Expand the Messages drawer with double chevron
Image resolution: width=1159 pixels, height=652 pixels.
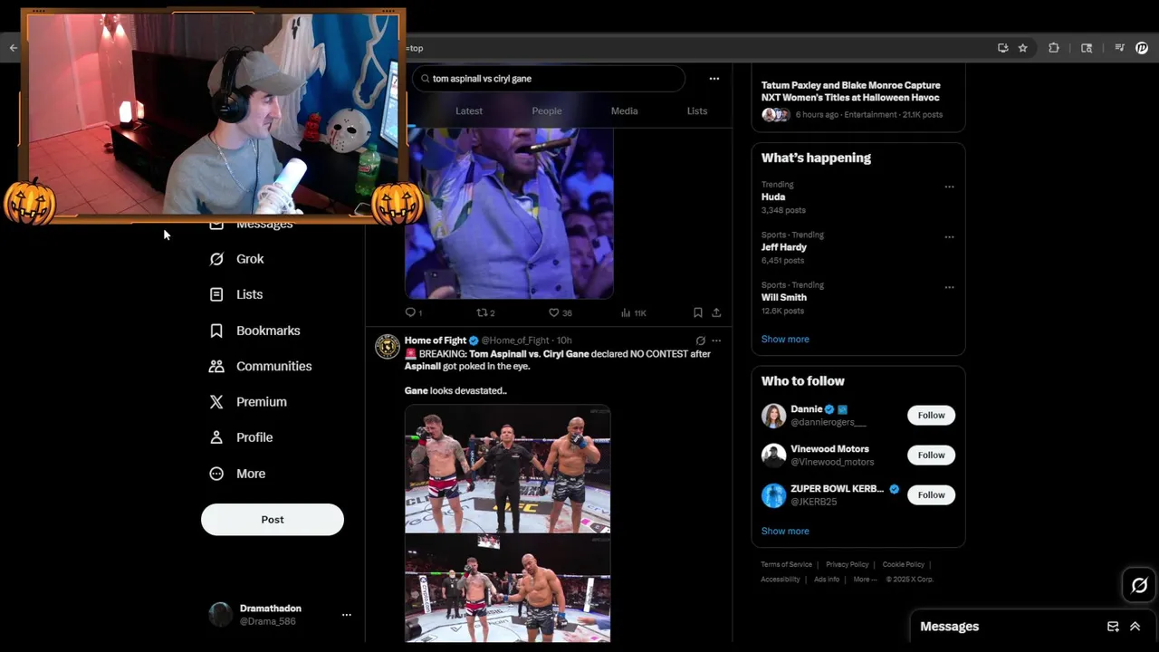pos(1135,627)
